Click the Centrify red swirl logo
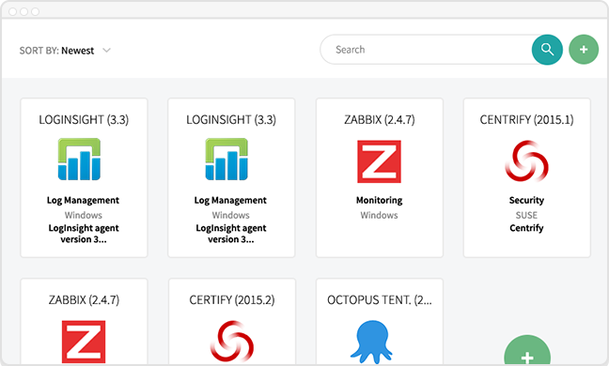The height and width of the screenshot is (366, 609). click(526, 160)
